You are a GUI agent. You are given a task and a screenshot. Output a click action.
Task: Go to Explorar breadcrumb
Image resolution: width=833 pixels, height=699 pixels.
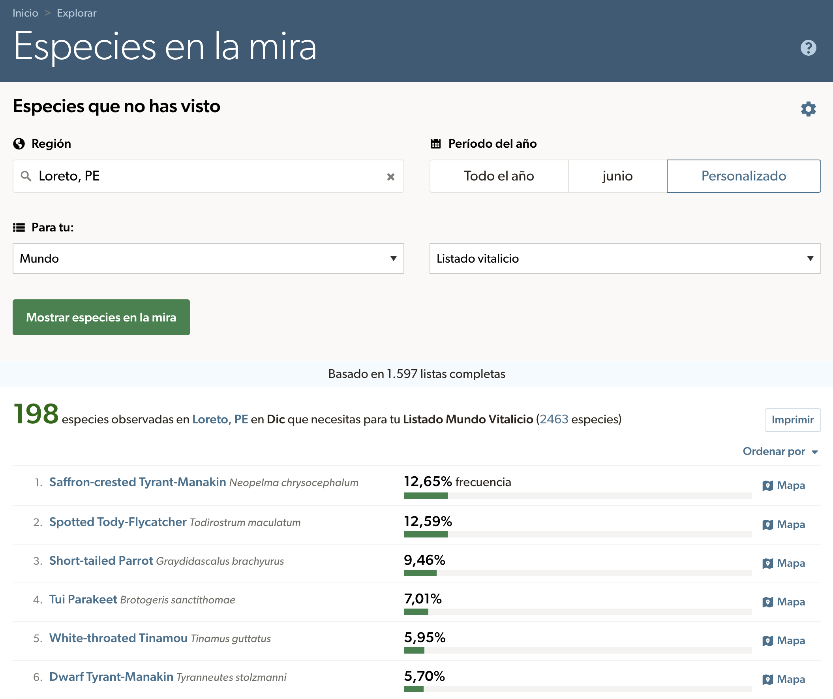(x=77, y=13)
